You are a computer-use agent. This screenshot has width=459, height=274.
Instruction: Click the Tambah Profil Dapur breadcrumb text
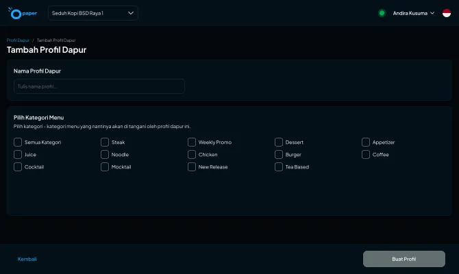tap(56, 40)
